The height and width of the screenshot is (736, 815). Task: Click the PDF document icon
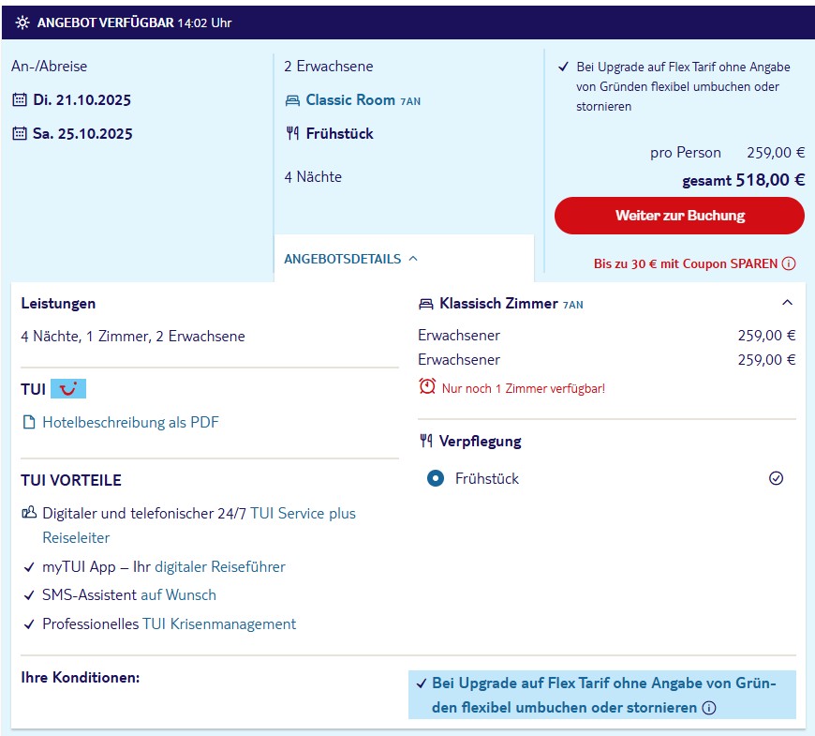click(29, 422)
